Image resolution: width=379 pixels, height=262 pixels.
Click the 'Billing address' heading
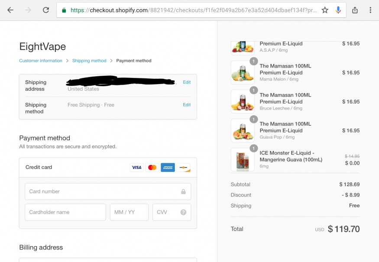pyautogui.click(x=41, y=247)
